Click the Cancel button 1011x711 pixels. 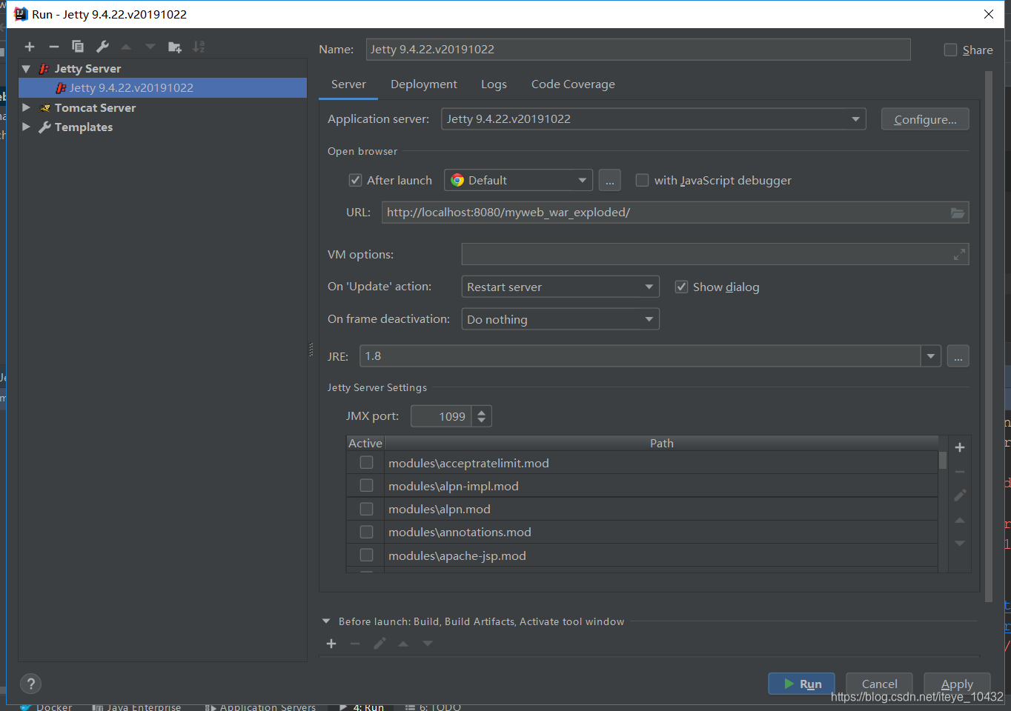pyautogui.click(x=879, y=684)
